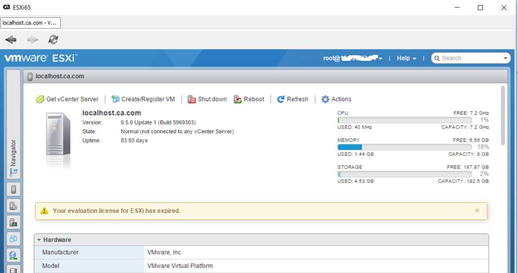Click the version text 6.5.0 Update 1

(x=158, y=122)
